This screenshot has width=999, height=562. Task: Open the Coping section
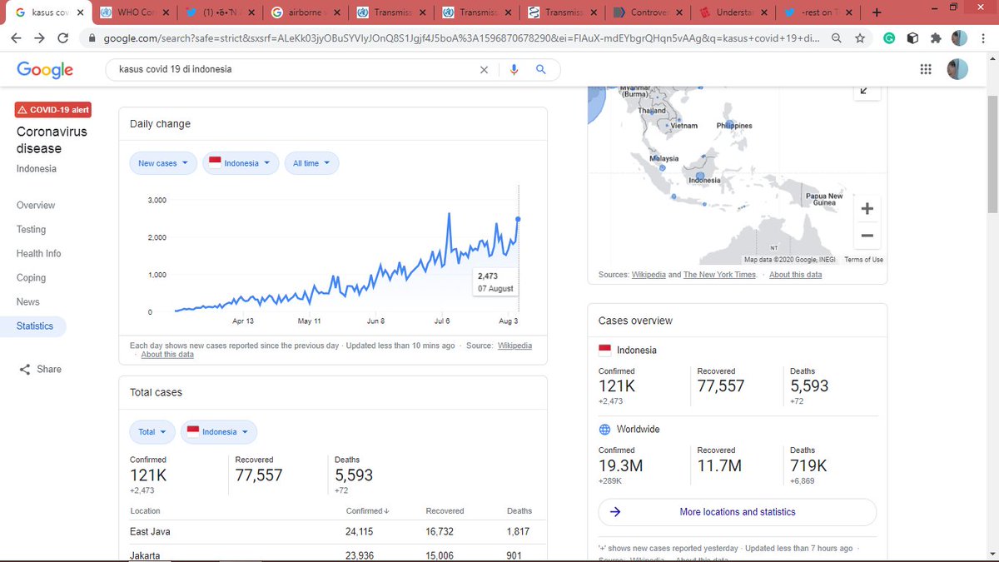tap(31, 278)
